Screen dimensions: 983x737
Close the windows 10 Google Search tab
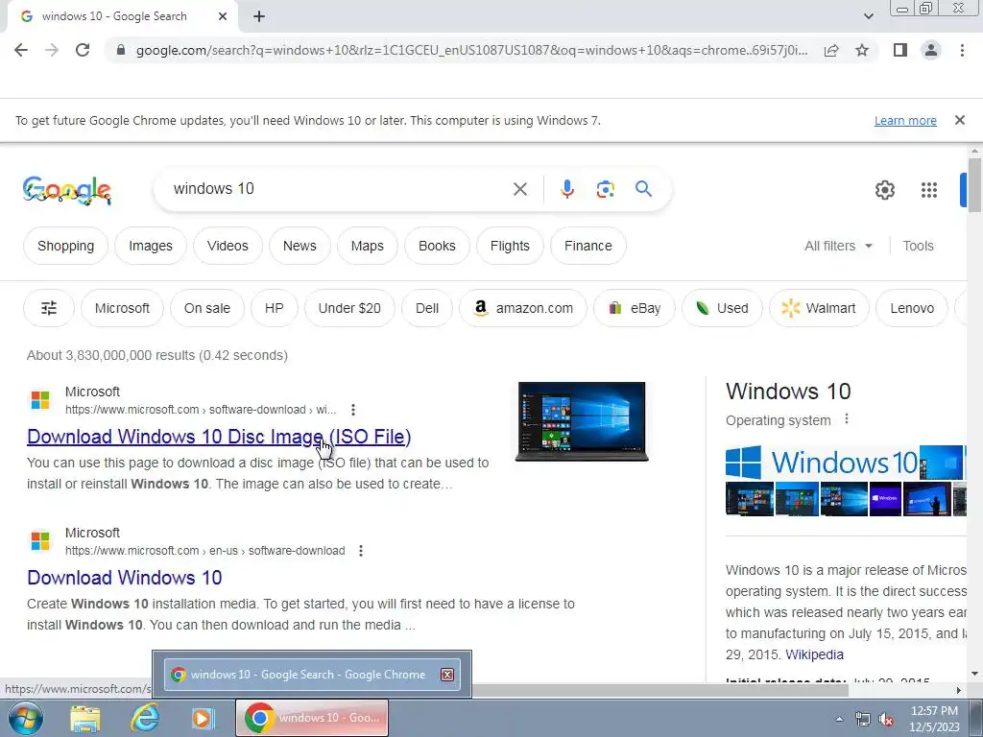click(x=223, y=16)
